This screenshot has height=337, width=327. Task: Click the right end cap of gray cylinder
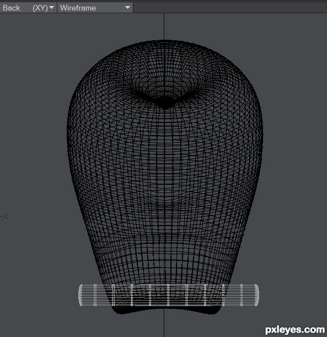point(256,295)
